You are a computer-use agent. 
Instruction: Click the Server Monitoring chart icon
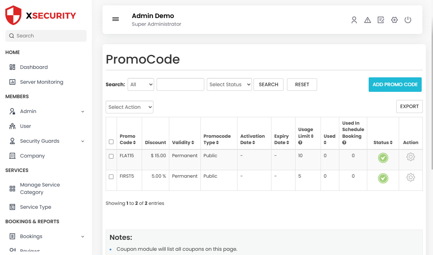click(12, 82)
